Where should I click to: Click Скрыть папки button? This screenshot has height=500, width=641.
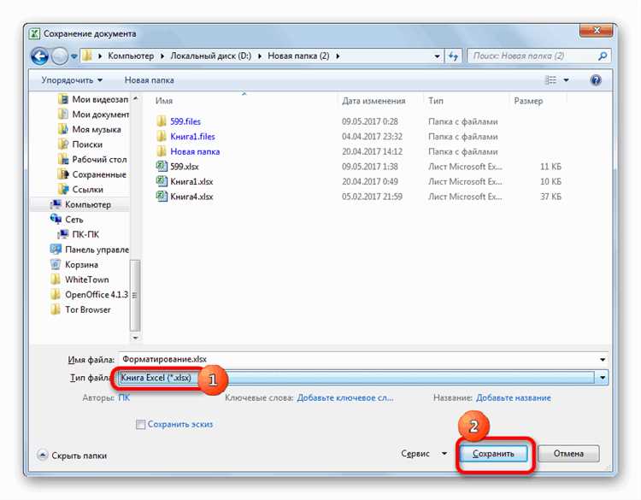[72, 456]
